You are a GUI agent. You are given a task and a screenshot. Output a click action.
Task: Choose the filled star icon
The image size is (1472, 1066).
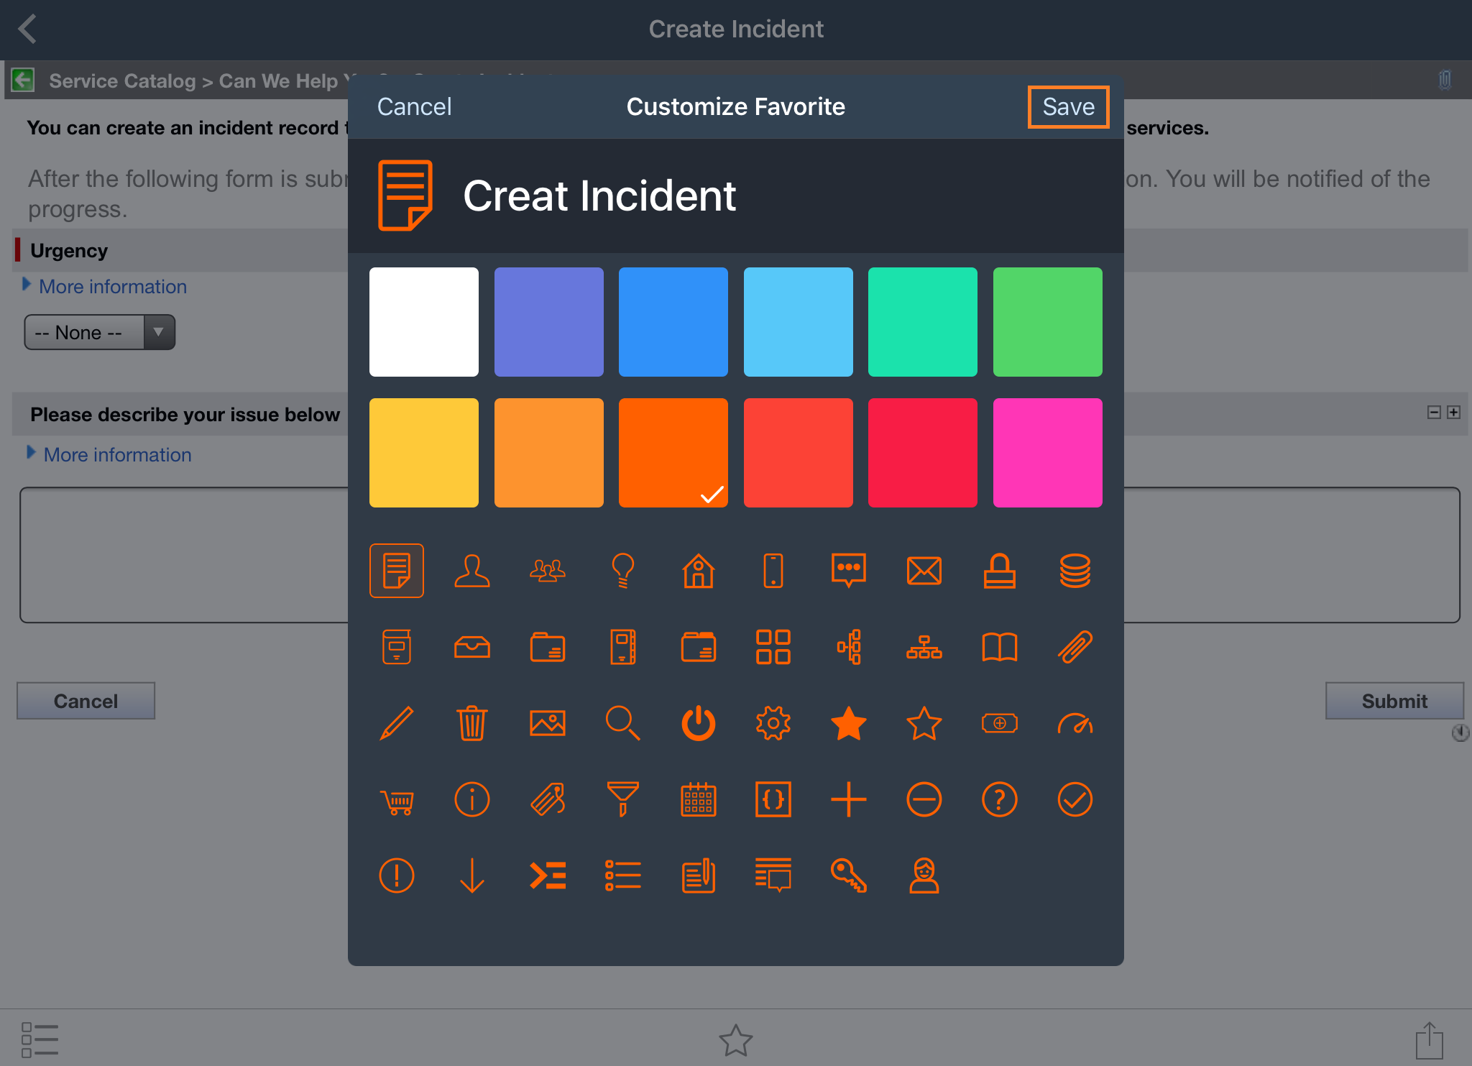849,724
